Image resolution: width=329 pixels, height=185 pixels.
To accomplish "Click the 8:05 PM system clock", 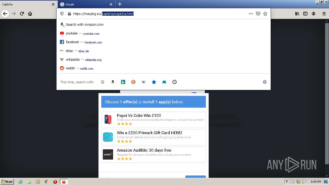I will pos(316,182).
